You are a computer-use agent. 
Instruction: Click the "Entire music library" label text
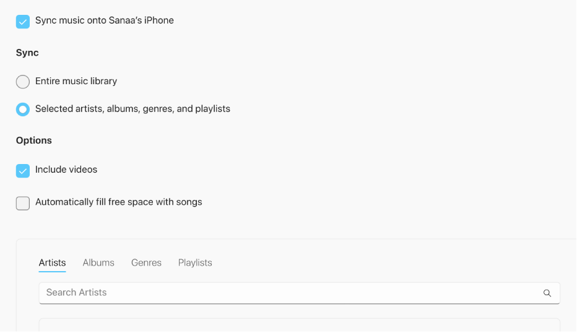[x=76, y=81]
